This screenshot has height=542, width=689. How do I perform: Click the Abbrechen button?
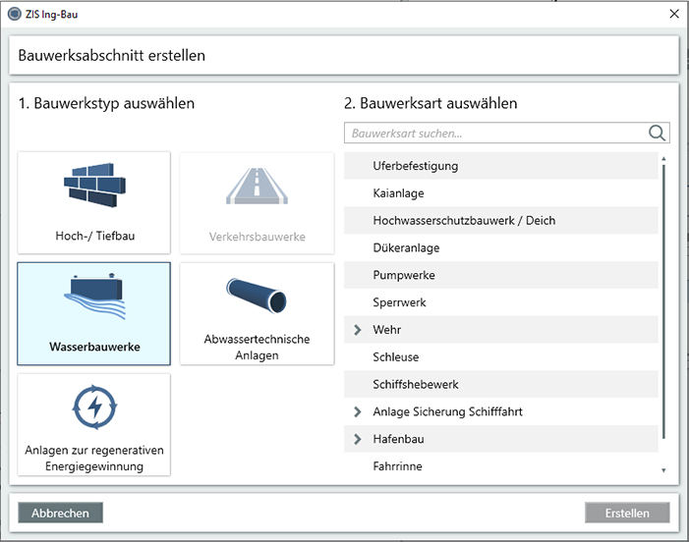60,513
